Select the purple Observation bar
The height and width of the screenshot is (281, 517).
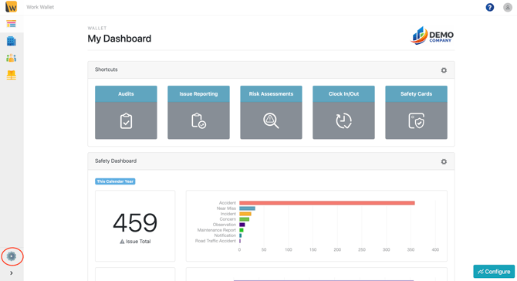pos(242,225)
